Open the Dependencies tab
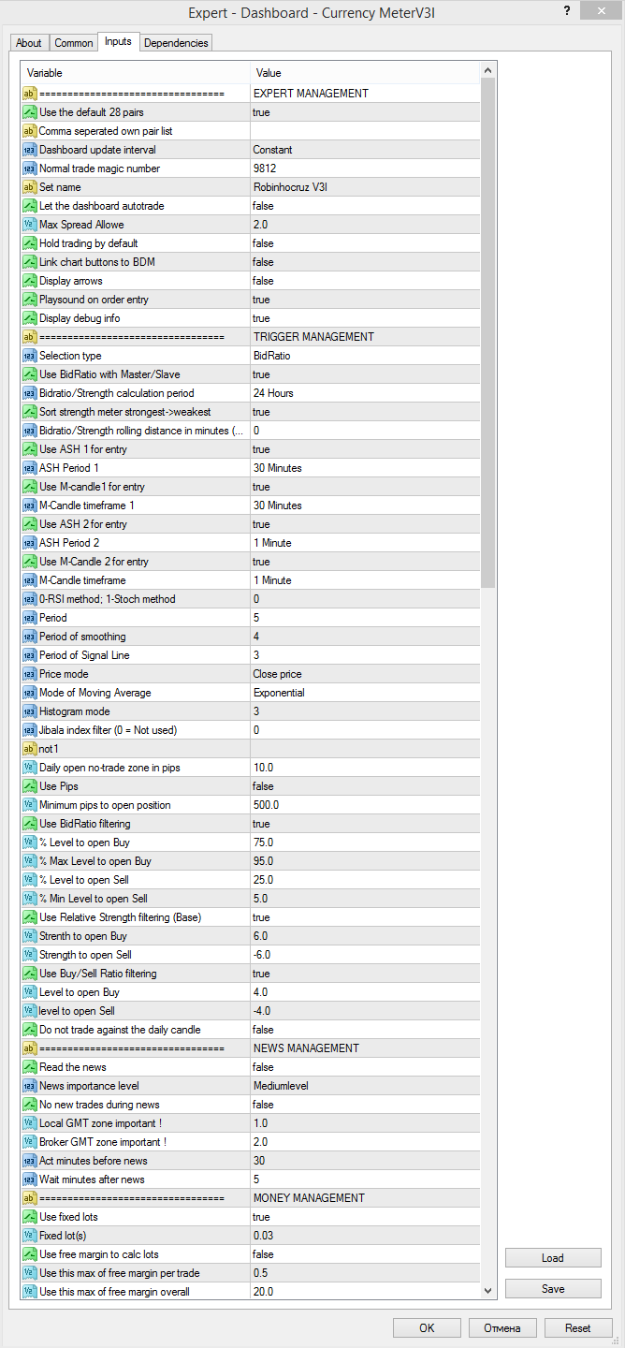 tap(176, 43)
